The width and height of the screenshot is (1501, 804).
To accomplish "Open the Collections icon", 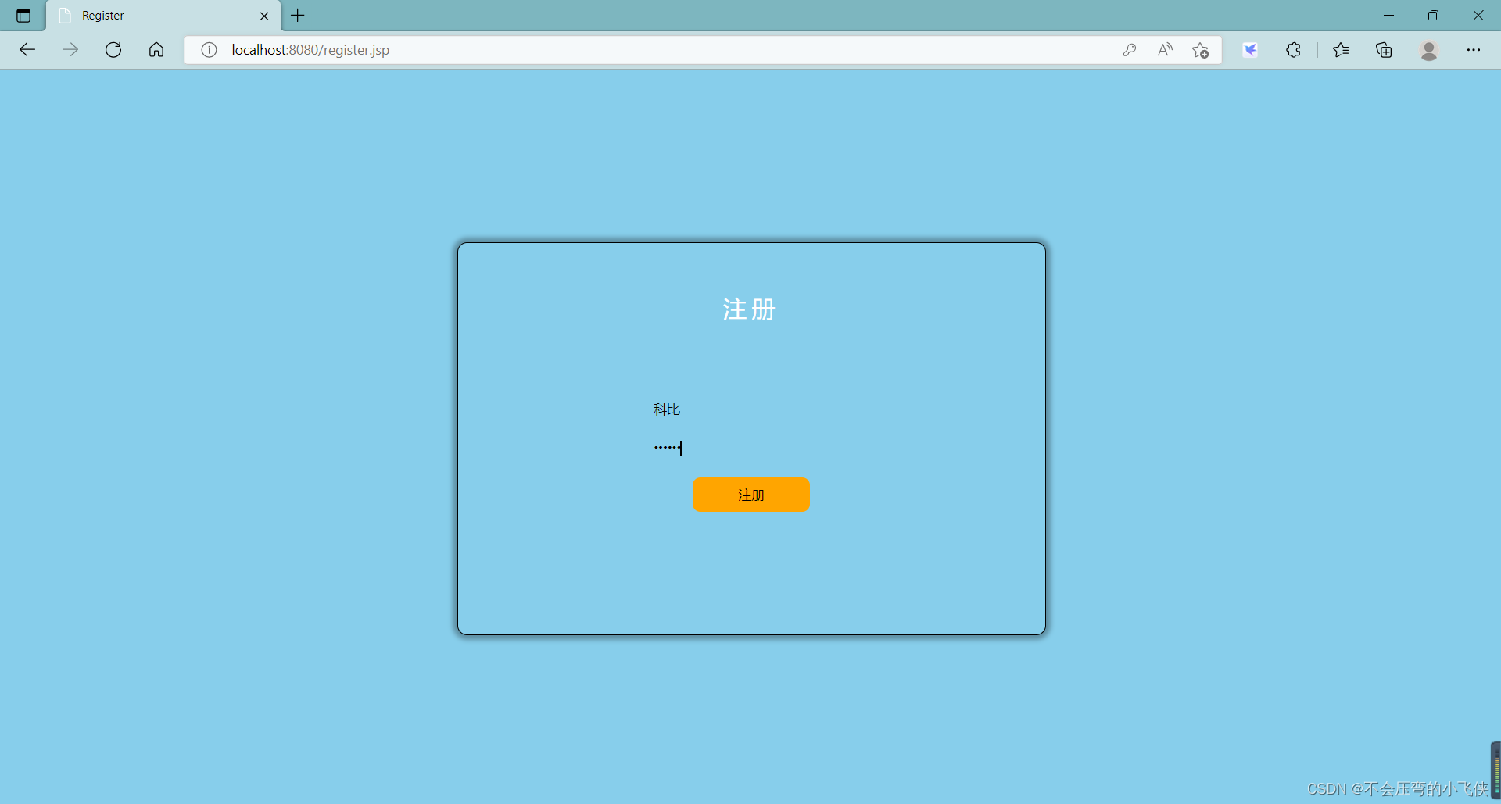I will [x=1384, y=50].
